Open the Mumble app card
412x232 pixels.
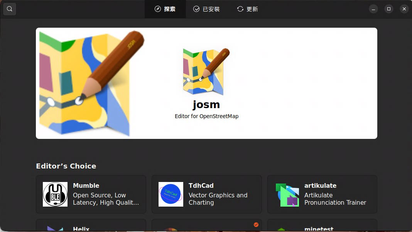coord(91,194)
